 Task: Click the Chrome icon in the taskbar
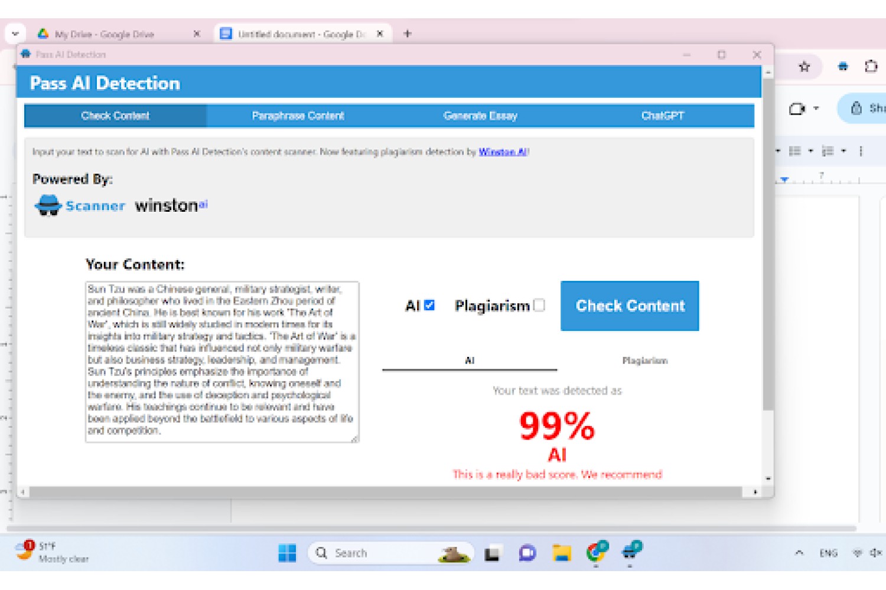tap(597, 552)
